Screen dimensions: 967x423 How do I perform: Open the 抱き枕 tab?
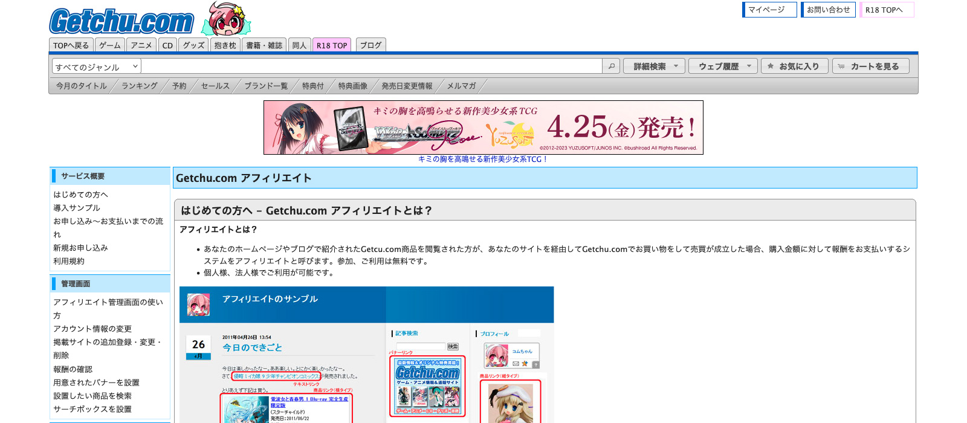coord(225,45)
